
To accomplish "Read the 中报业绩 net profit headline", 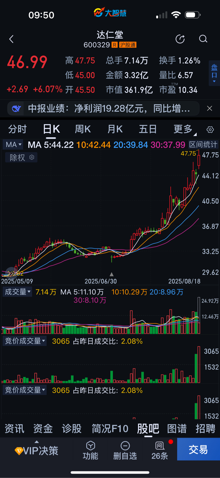I will click(x=109, y=109).
